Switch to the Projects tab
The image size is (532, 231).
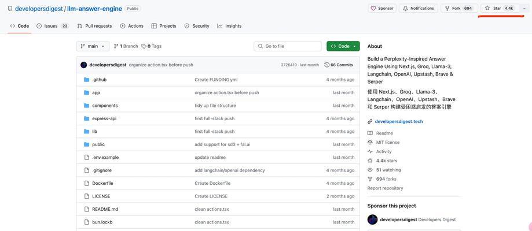tap(163, 26)
